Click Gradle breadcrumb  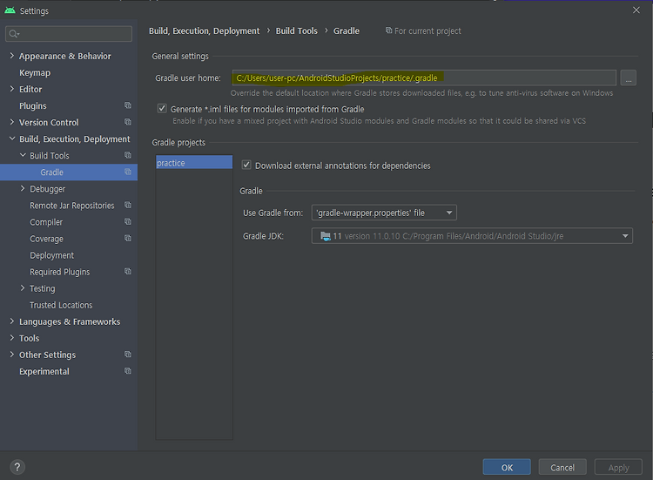click(x=346, y=30)
